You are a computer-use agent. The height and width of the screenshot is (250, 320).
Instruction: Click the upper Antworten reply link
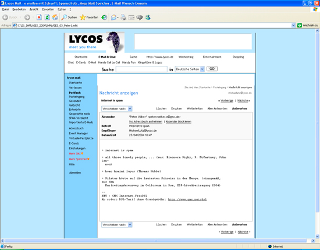coord(239,108)
